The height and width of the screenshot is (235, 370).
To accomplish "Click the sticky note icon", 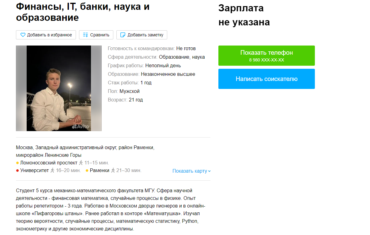I will point(123,35).
